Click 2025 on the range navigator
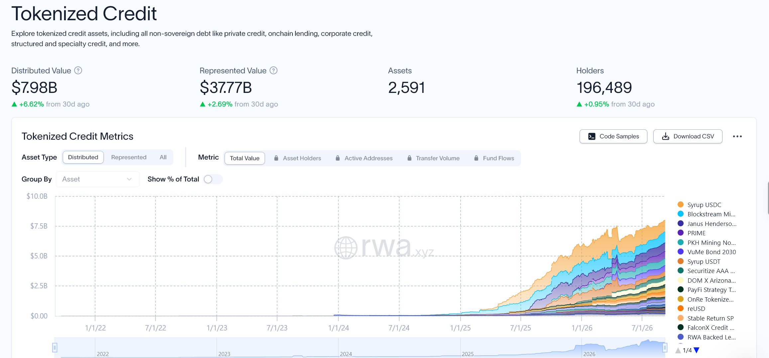Screen dimensions: 769x358 pos(468,354)
